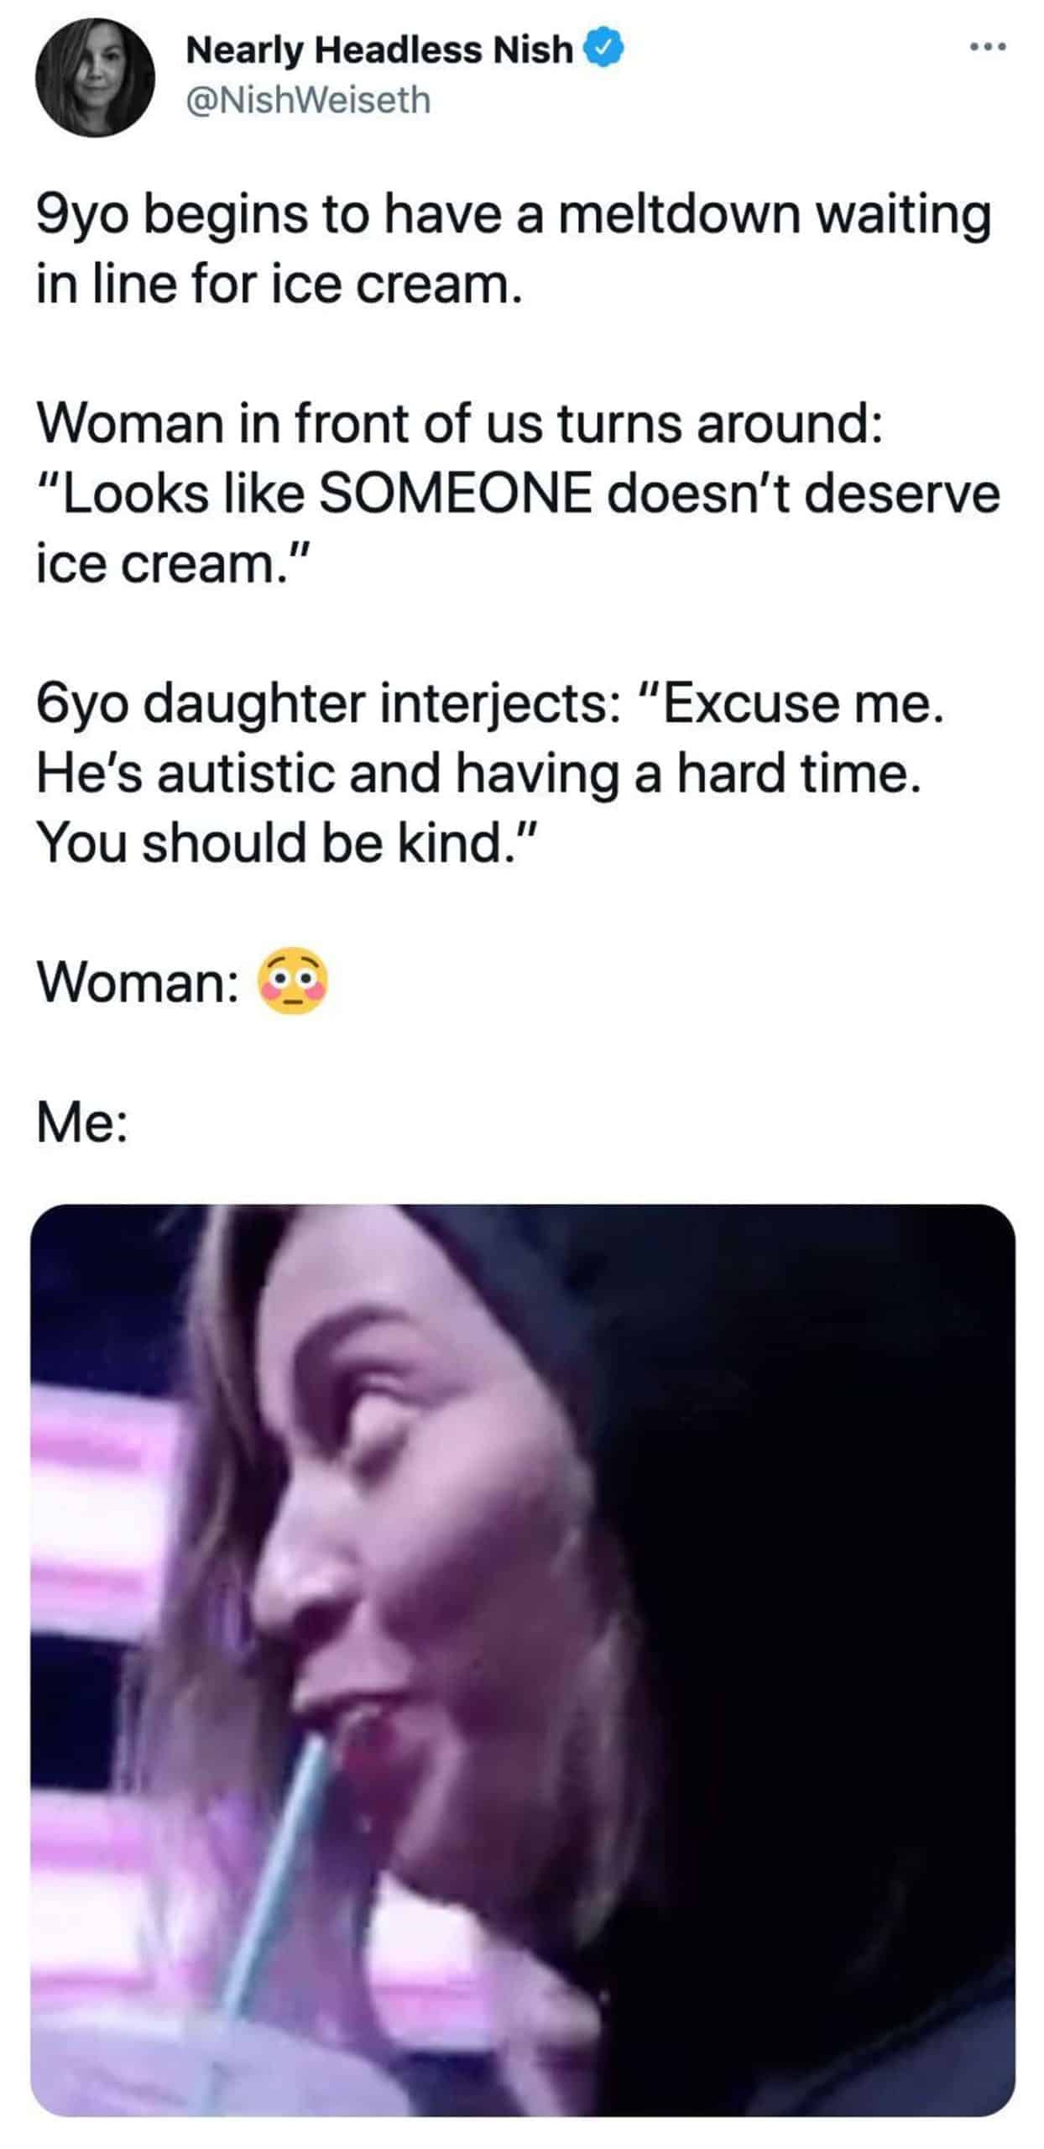This screenshot has height=2149, width=1044.
Task: Open the Nearly Headless Nish display name
Action: (x=379, y=50)
